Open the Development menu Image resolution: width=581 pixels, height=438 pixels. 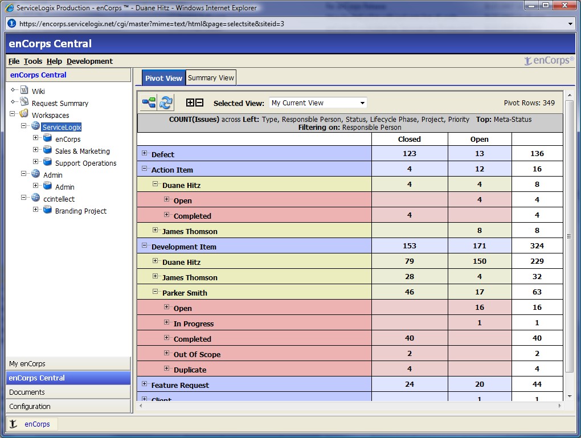pyautogui.click(x=89, y=61)
